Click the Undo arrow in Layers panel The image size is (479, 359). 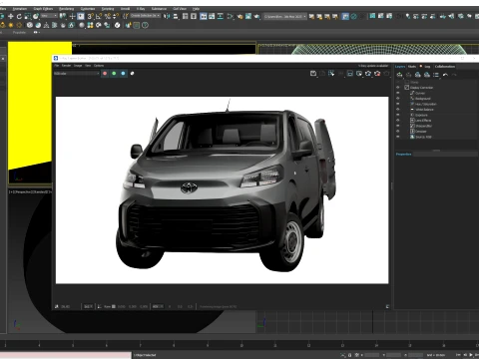(445, 75)
